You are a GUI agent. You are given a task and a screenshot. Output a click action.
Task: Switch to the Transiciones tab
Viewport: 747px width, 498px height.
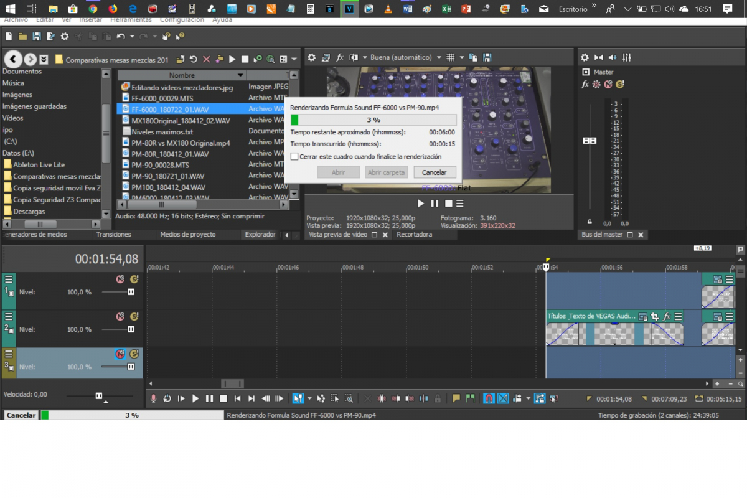pos(113,235)
